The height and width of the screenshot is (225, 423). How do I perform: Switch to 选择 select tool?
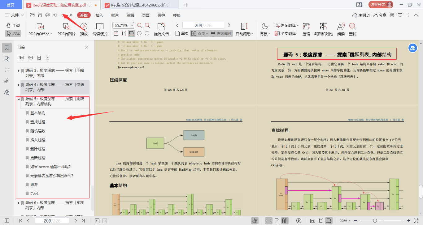13,33
